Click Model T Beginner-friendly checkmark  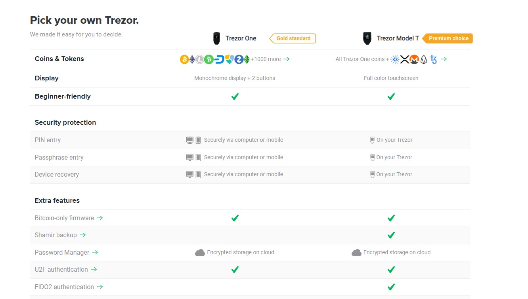[x=391, y=96]
